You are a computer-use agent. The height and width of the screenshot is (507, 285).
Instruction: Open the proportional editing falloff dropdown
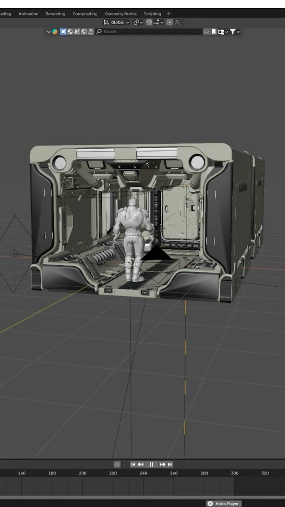tap(179, 23)
